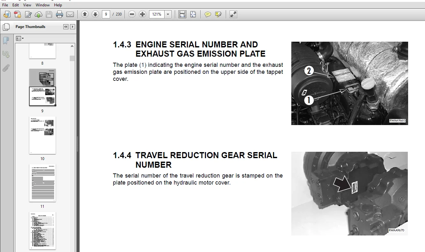Open the File menu

(5, 5)
